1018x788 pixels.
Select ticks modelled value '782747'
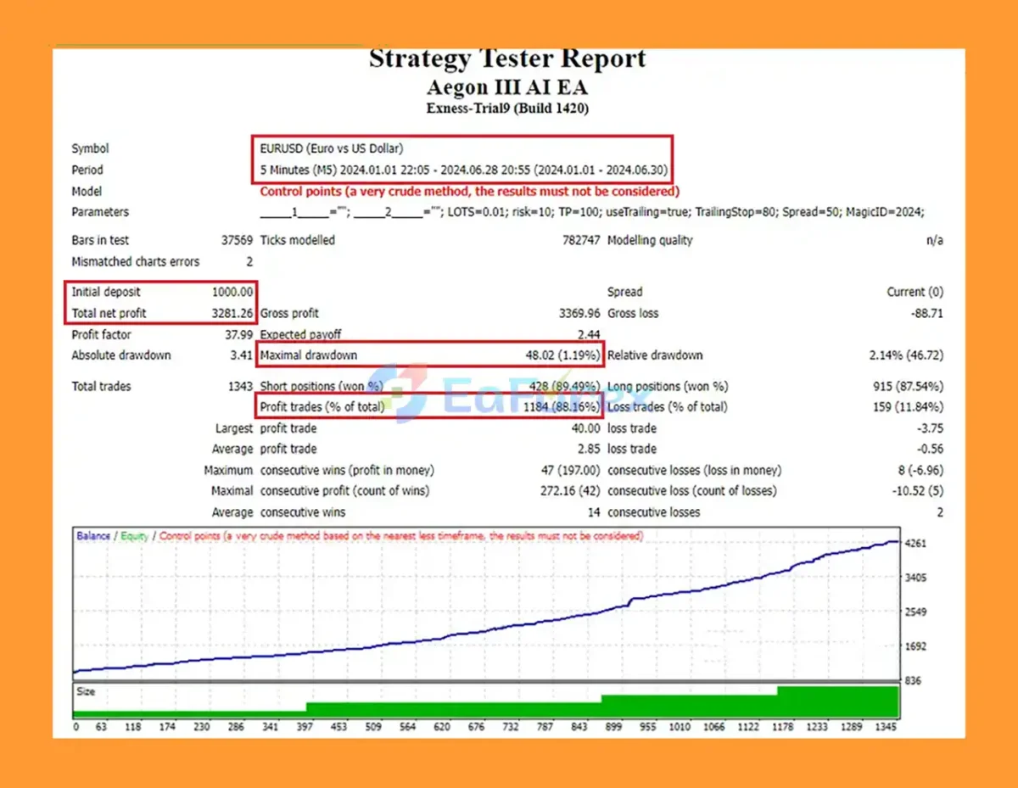[581, 240]
